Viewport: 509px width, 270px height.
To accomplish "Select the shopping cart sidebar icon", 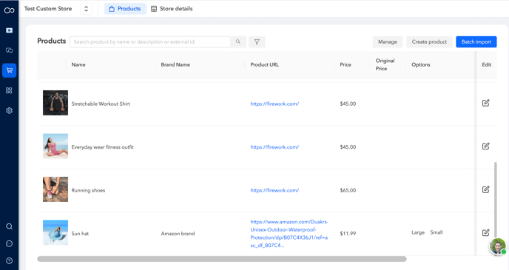I will coord(9,70).
